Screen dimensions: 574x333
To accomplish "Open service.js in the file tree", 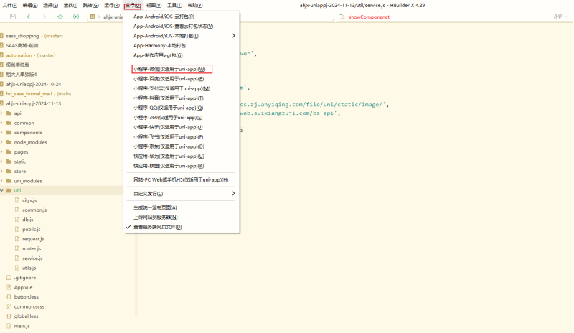I will tap(32, 258).
